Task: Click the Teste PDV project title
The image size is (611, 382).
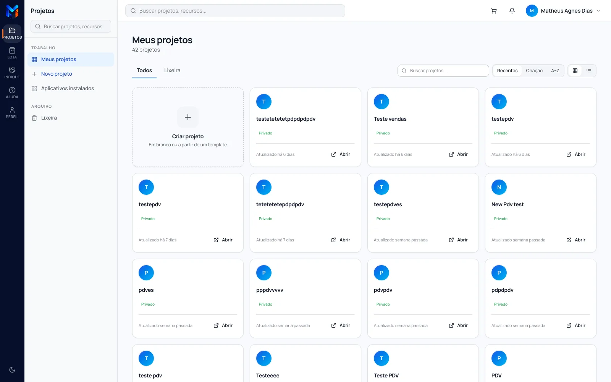Action: (x=386, y=376)
